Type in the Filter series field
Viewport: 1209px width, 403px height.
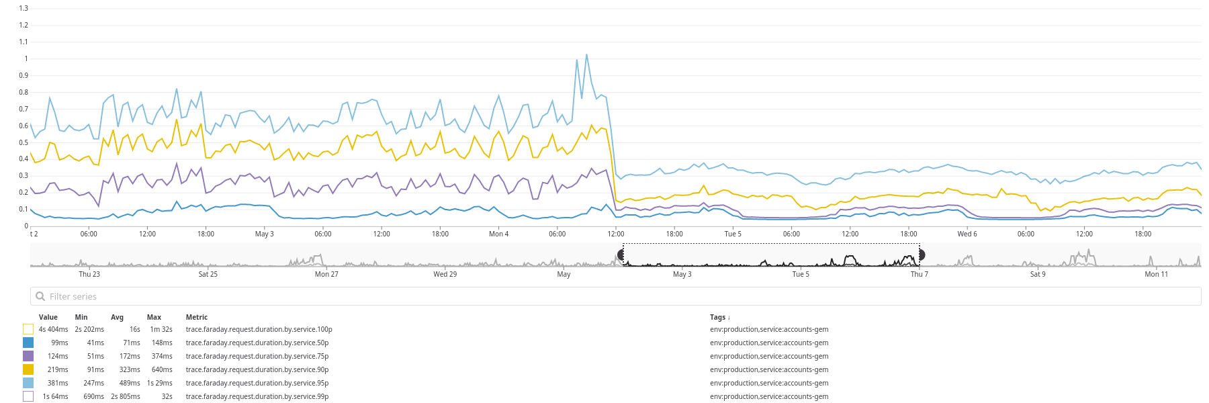[x=604, y=296]
